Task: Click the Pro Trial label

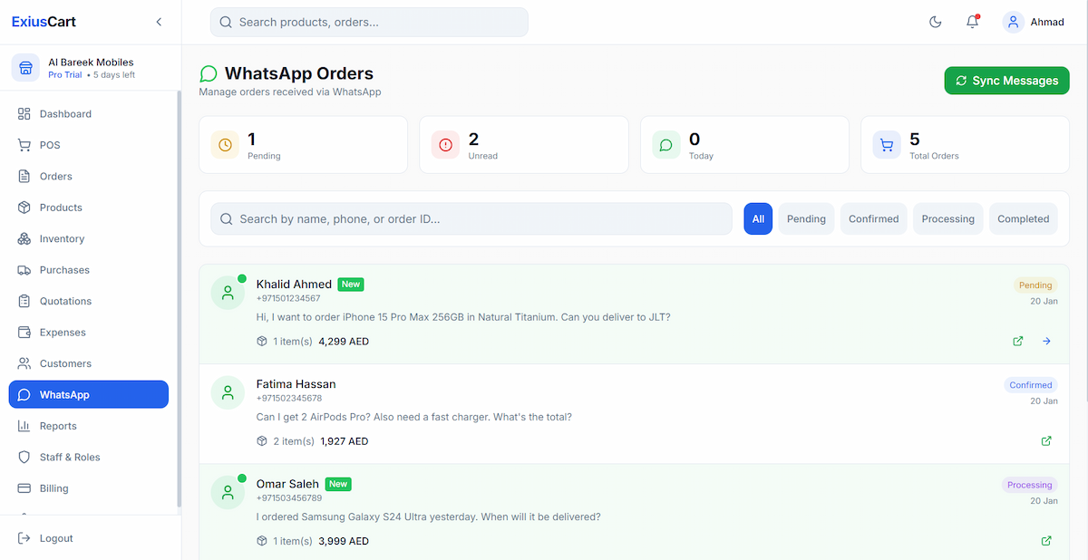Action: click(x=65, y=75)
